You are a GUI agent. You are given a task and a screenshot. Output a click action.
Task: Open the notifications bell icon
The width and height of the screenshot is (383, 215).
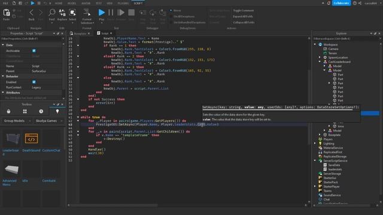(329, 3)
